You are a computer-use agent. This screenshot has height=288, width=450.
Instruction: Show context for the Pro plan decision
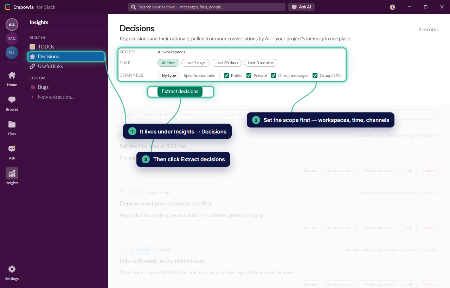click(x=339, y=170)
